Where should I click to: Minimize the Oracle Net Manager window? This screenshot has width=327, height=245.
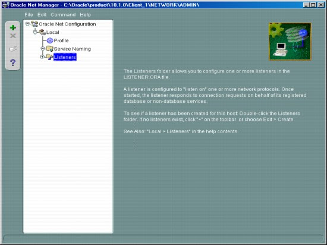[306, 5]
